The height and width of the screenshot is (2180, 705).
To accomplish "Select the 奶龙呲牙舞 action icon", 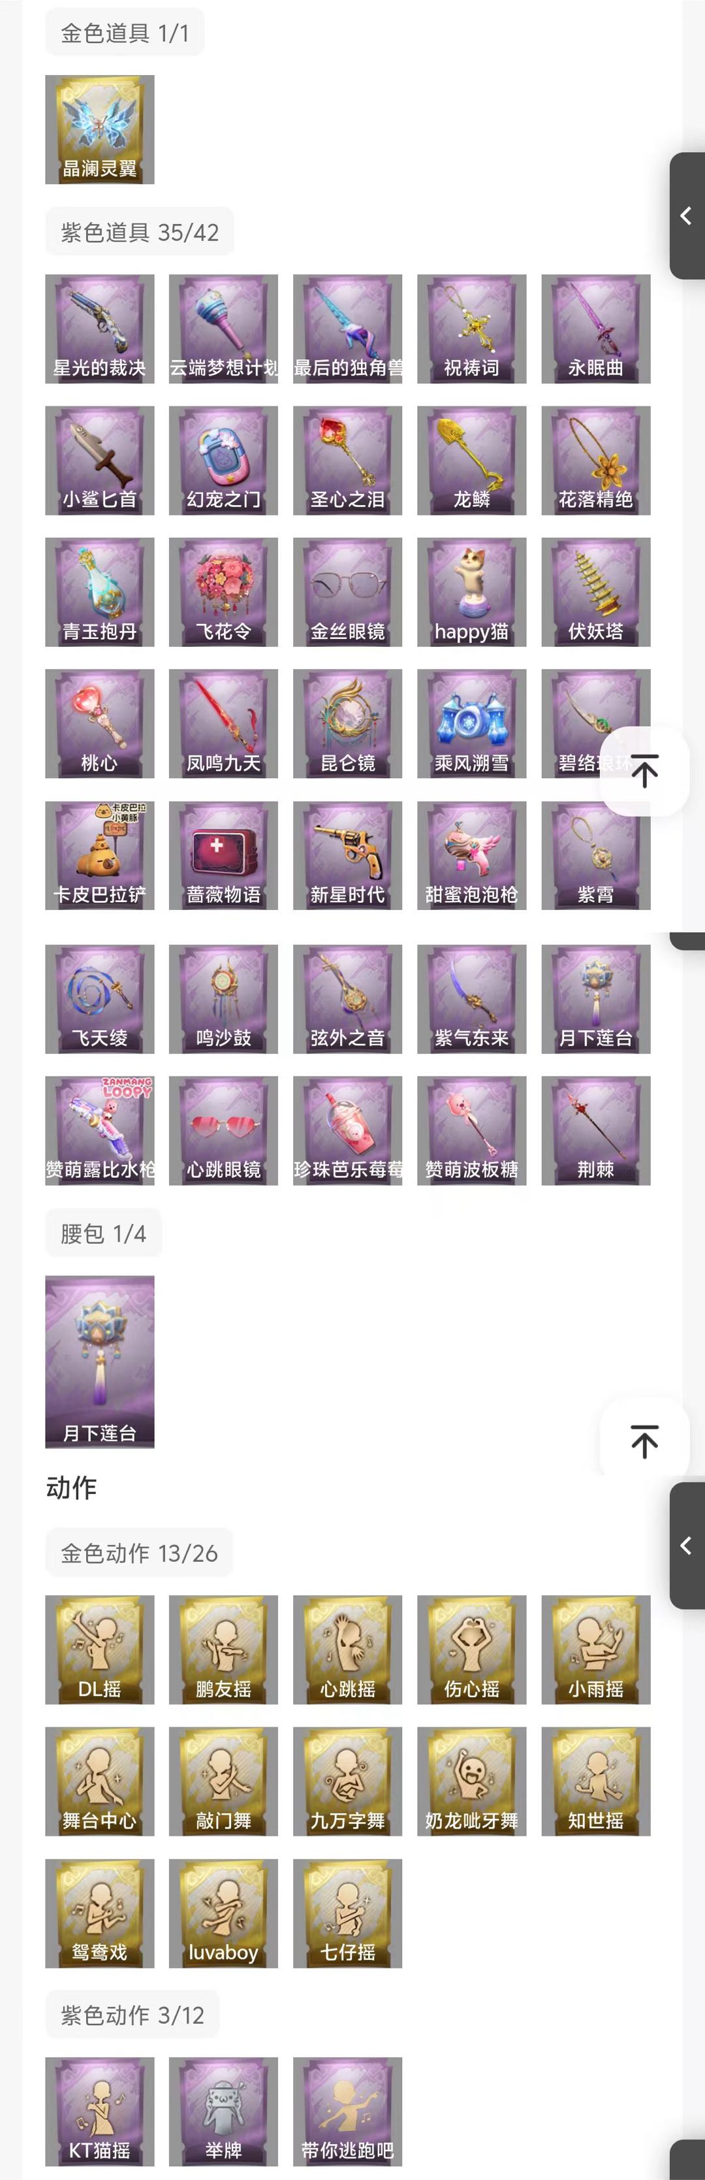I will (472, 1781).
